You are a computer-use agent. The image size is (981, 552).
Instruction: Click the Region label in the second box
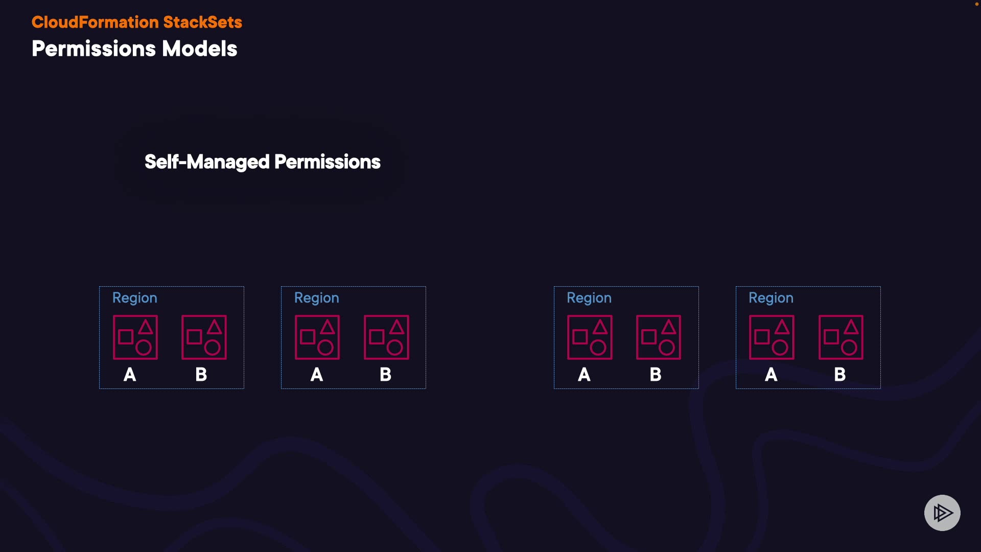(316, 298)
